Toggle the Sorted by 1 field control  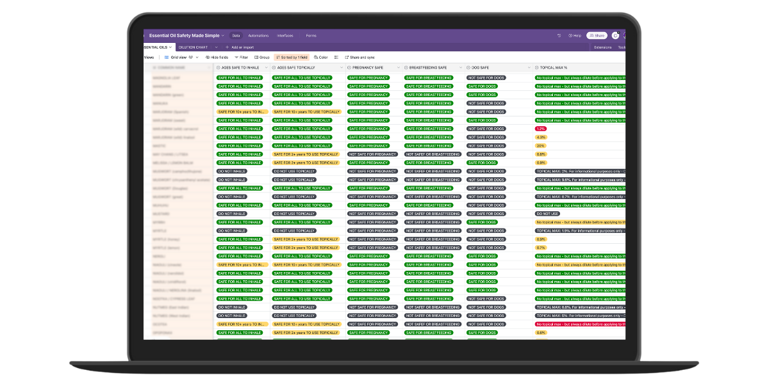click(x=292, y=57)
